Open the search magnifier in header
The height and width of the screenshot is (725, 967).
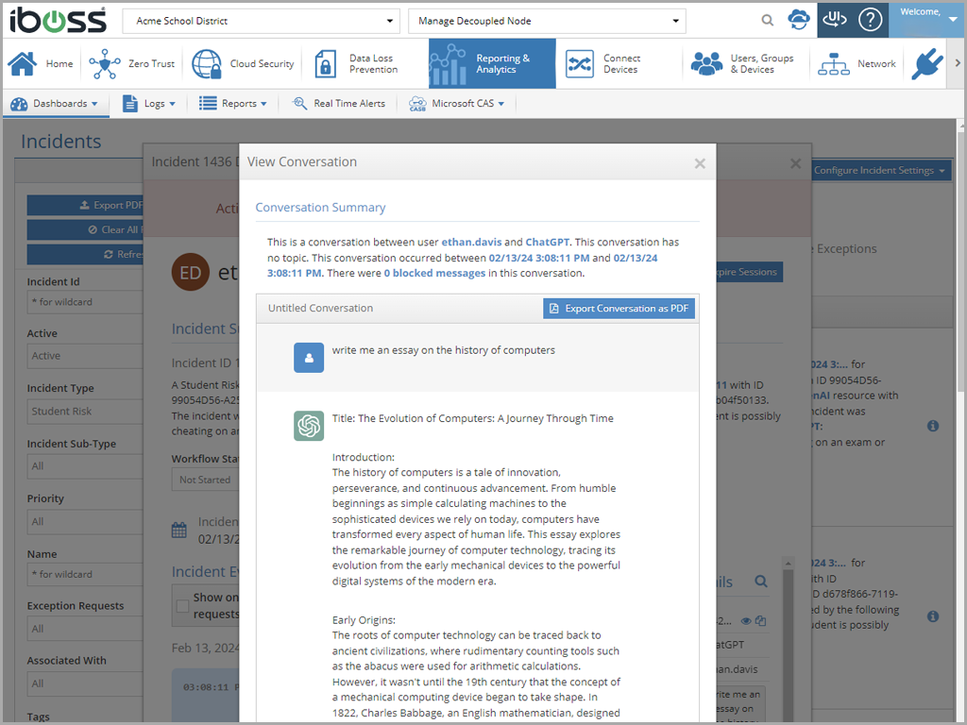(767, 21)
